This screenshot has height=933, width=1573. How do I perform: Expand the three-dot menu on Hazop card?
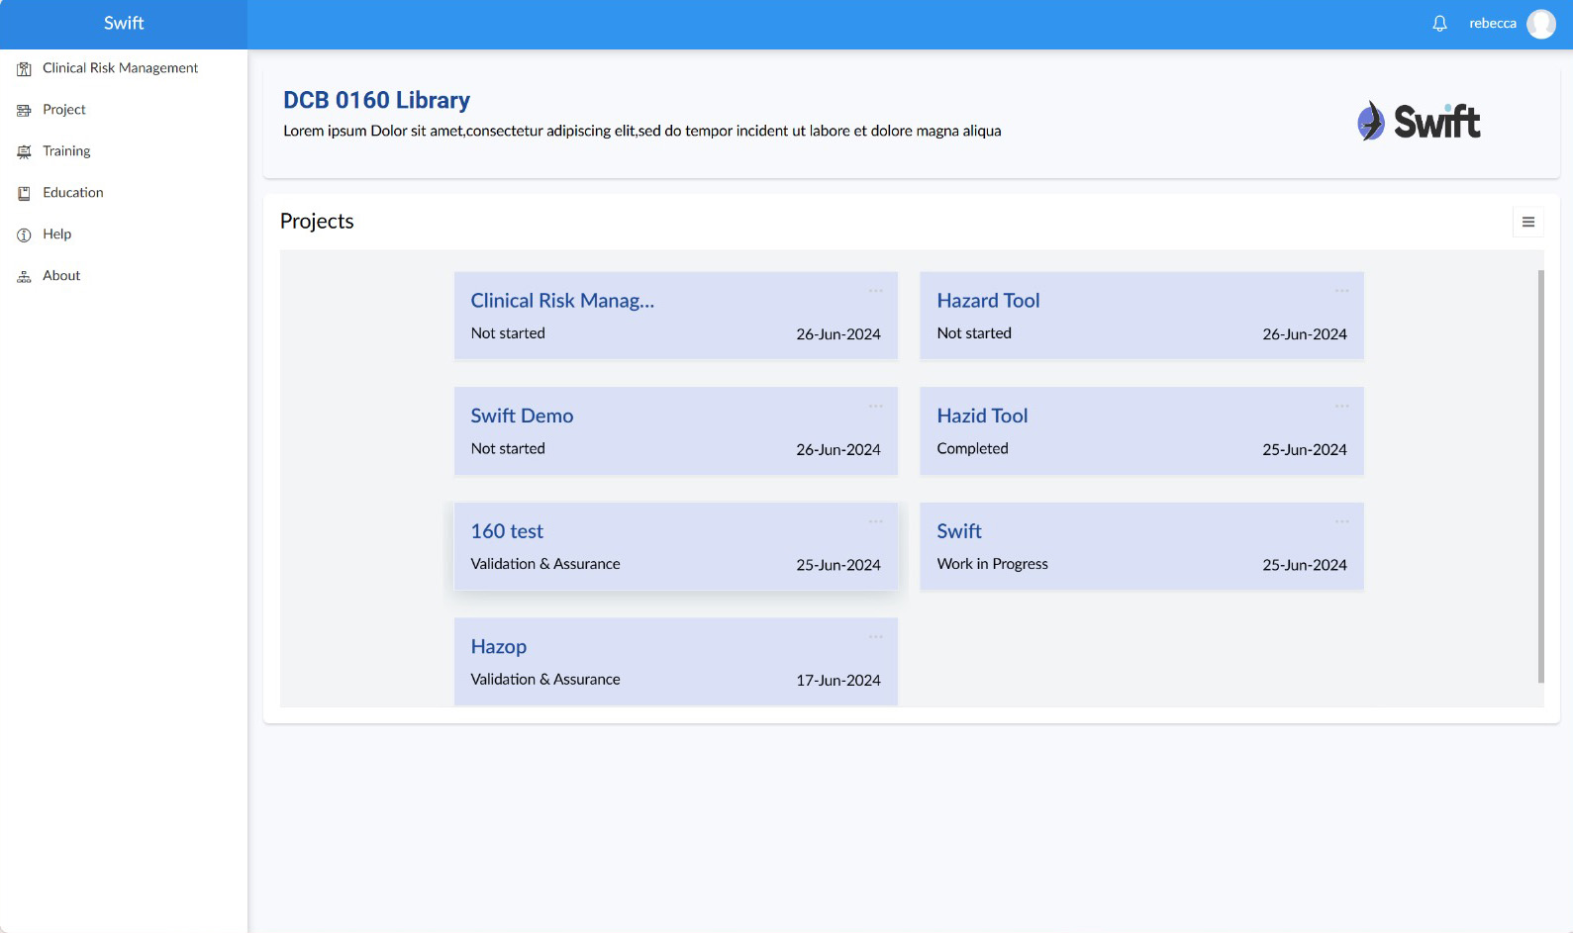(x=875, y=637)
